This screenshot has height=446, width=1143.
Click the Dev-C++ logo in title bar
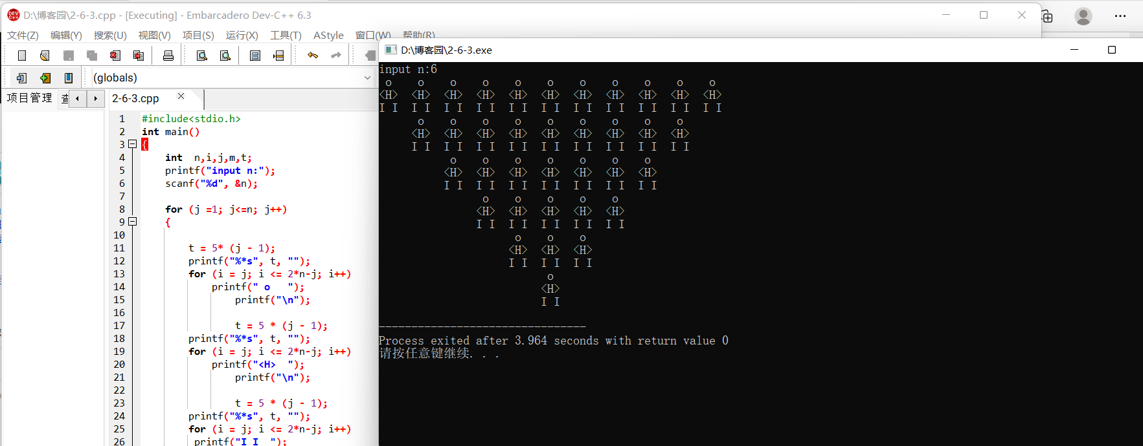point(13,15)
